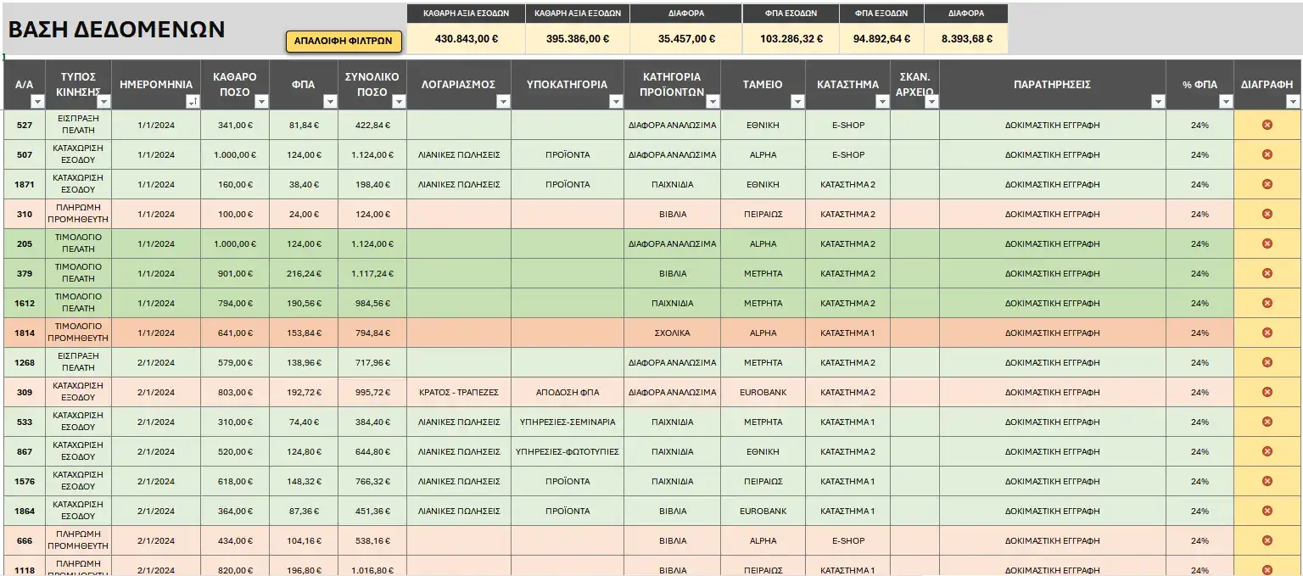Delete record 507 using its red X icon
This screenshot has height=576, width=1303.
(1267, 155)
